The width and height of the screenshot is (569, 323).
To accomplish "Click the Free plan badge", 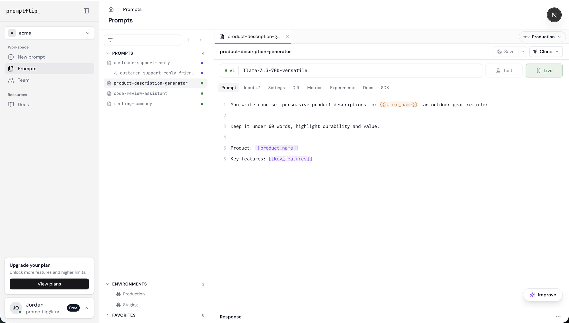I will [73, 308].
